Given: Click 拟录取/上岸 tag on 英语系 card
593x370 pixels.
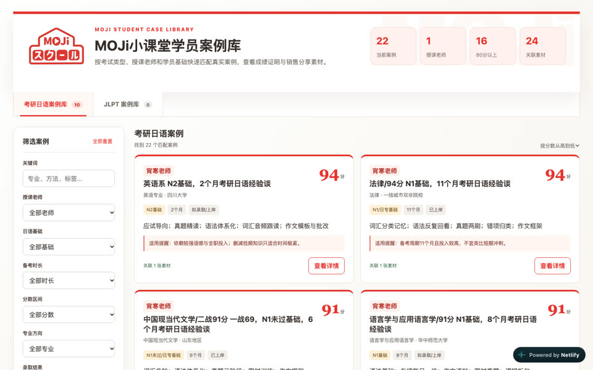Looking at the screenshot, I should tap(204, 210).
